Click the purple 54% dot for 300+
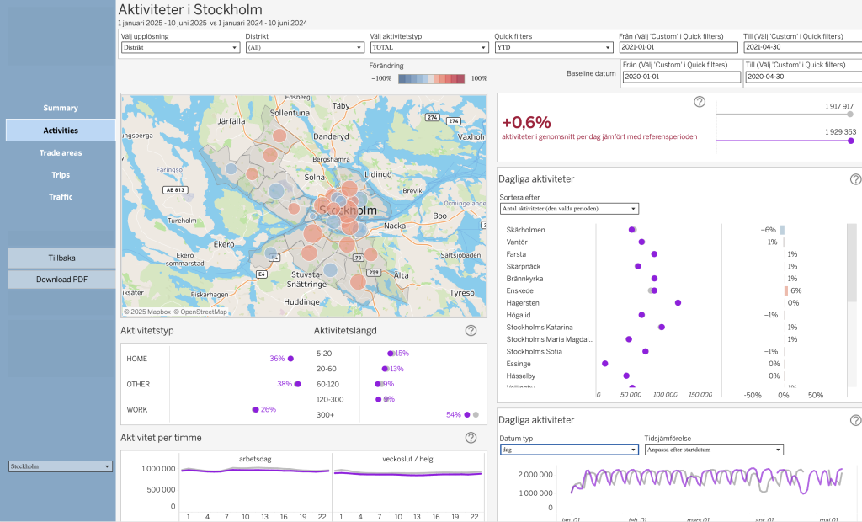This screenshot has height=522, width=862. [466, 415]
